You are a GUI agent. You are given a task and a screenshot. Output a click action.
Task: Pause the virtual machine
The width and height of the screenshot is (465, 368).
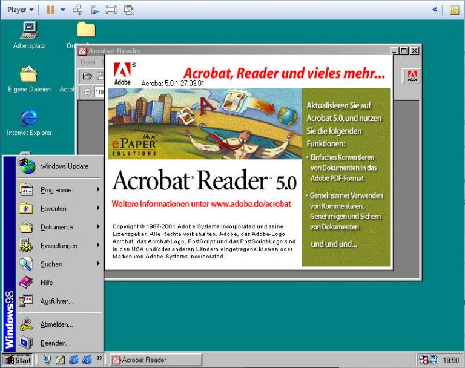[x=51, y=10]
